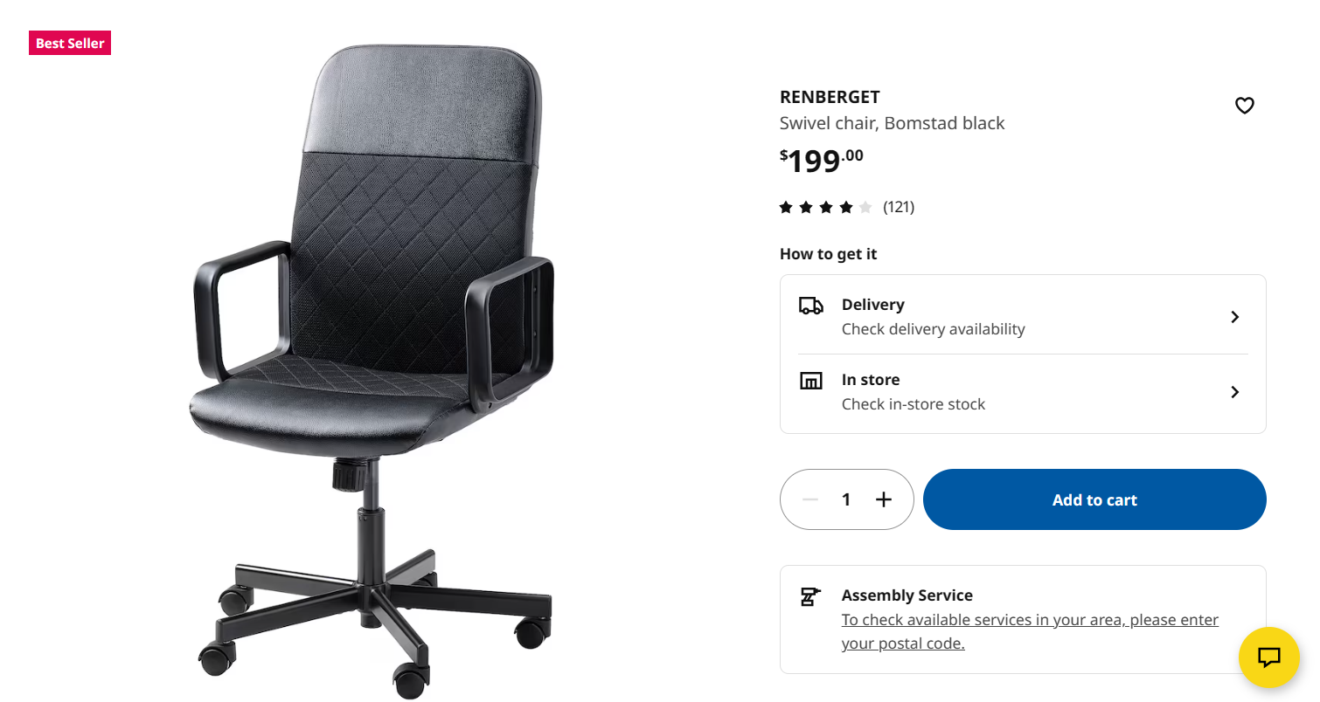Viewport: 1320px width, 702px height.
Task: Click the delivery truck icon
Action: [x=810, y=306]
